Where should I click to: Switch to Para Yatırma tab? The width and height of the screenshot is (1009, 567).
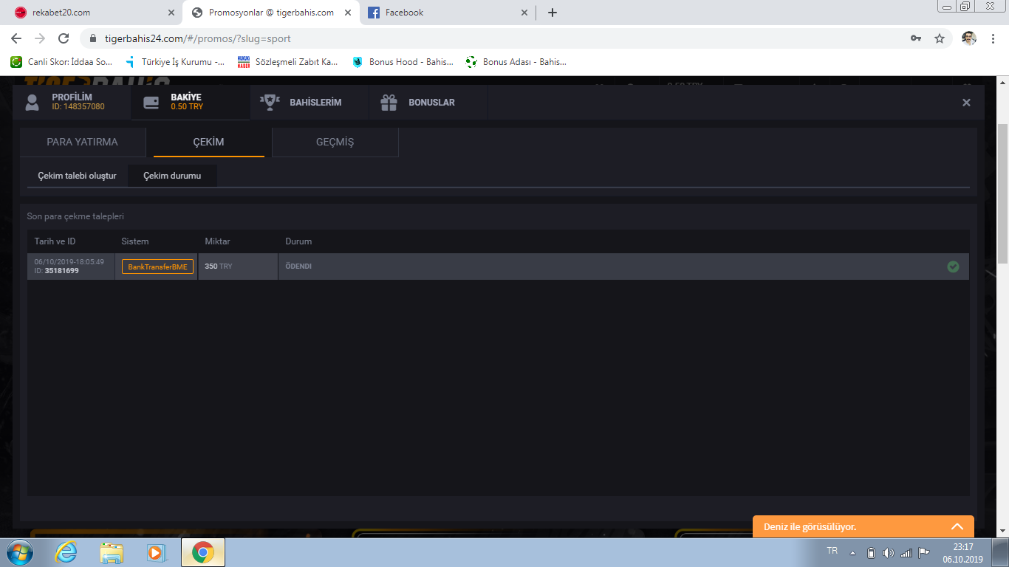pyautogui.click(x=83, y=142)
